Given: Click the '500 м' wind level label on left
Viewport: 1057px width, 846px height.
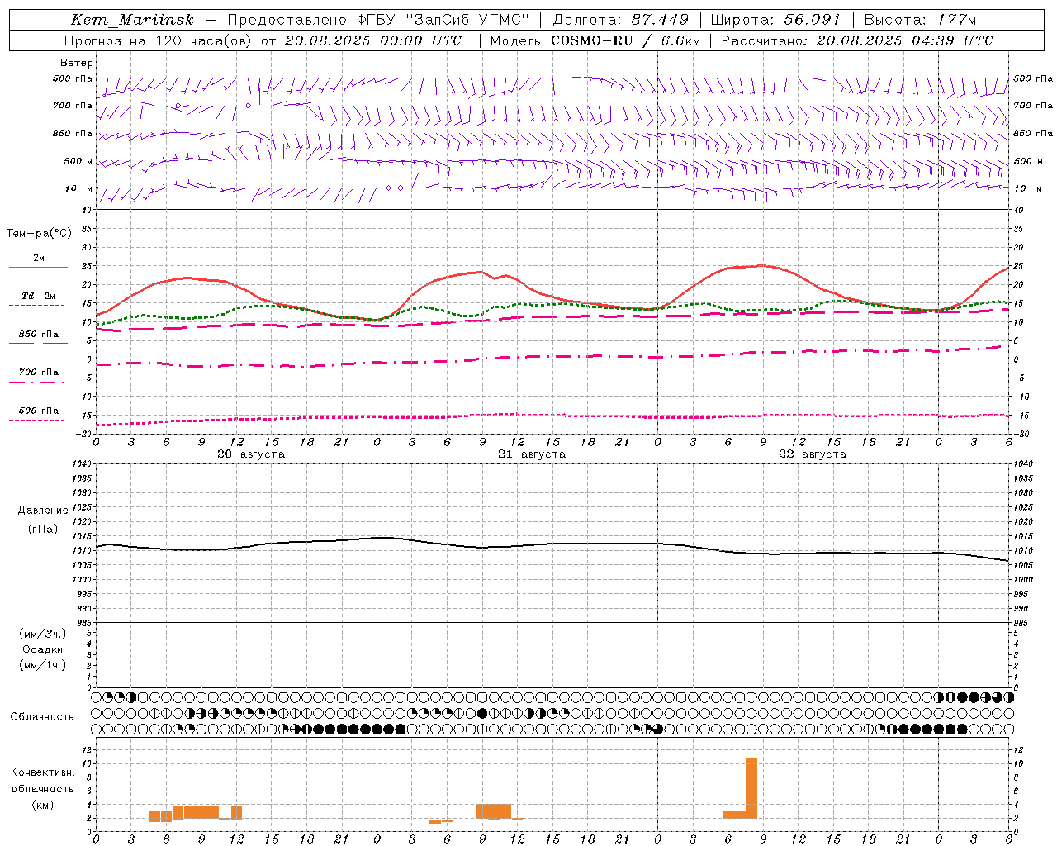Looking at the screenshot, I should (78, 161).
